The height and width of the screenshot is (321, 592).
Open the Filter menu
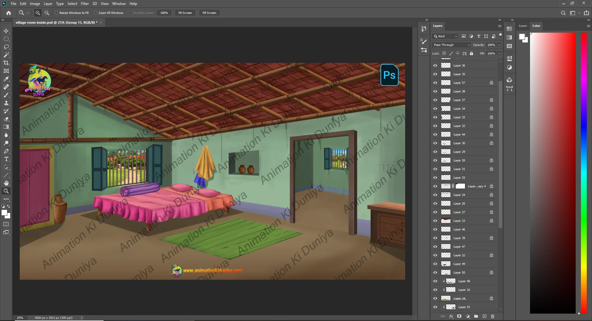84,4
